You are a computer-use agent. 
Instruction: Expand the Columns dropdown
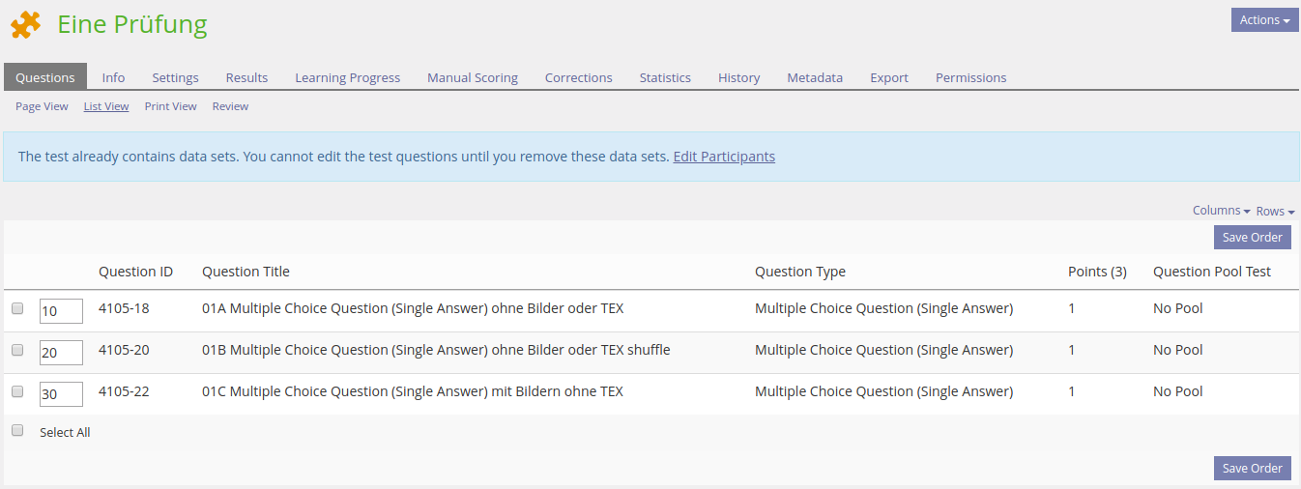tap(1221, 211)
